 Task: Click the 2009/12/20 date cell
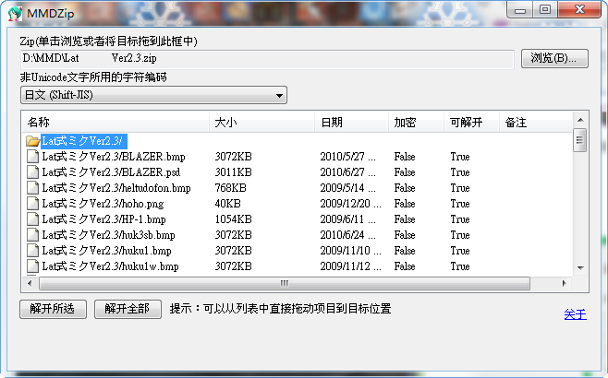tap(350, 204)
